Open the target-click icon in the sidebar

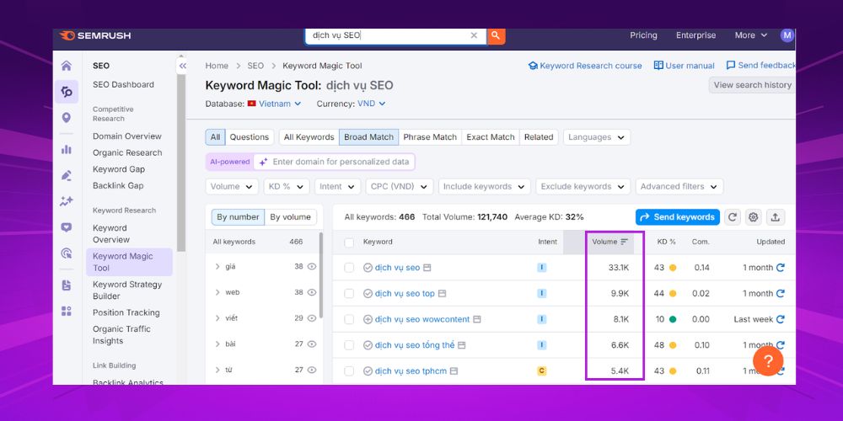67,253
